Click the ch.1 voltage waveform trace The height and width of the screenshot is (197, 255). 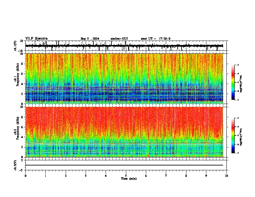pos(124,46)
